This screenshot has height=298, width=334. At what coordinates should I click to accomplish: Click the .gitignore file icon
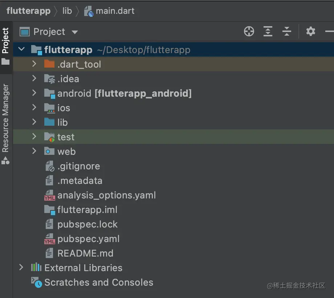point(49,166)
